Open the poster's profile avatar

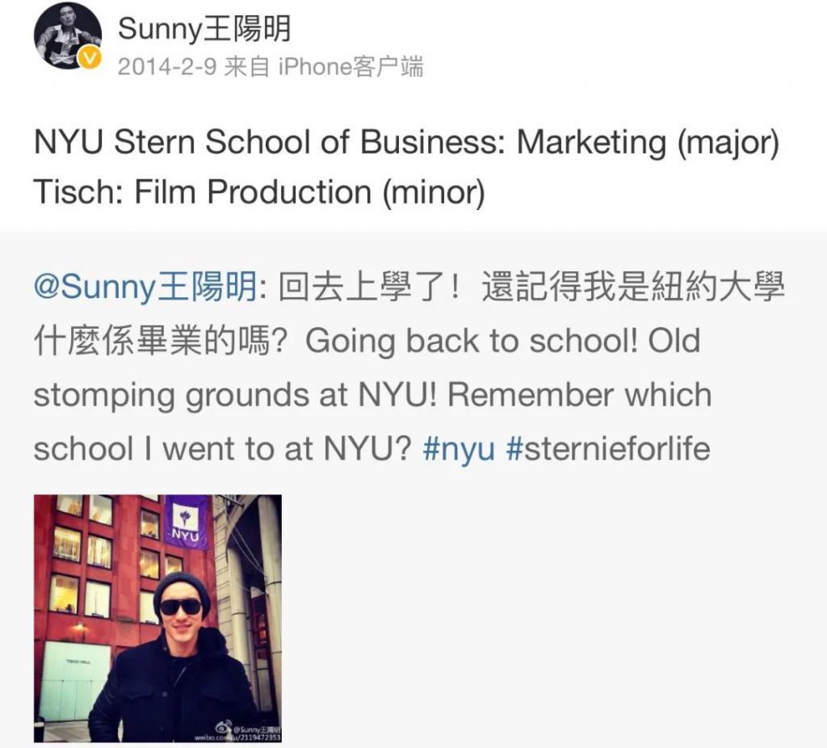tap(66, 35)
